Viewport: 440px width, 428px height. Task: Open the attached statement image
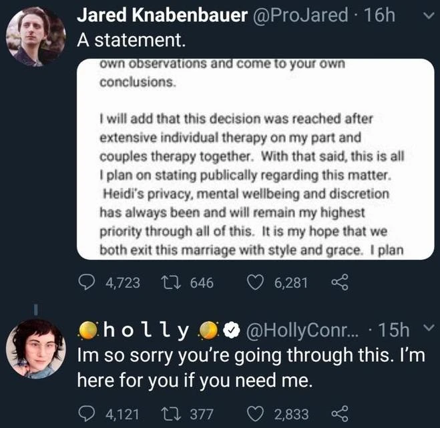[255, 159]
